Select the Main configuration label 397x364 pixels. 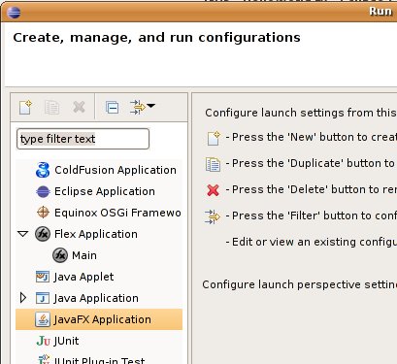(x=84, y=255)
